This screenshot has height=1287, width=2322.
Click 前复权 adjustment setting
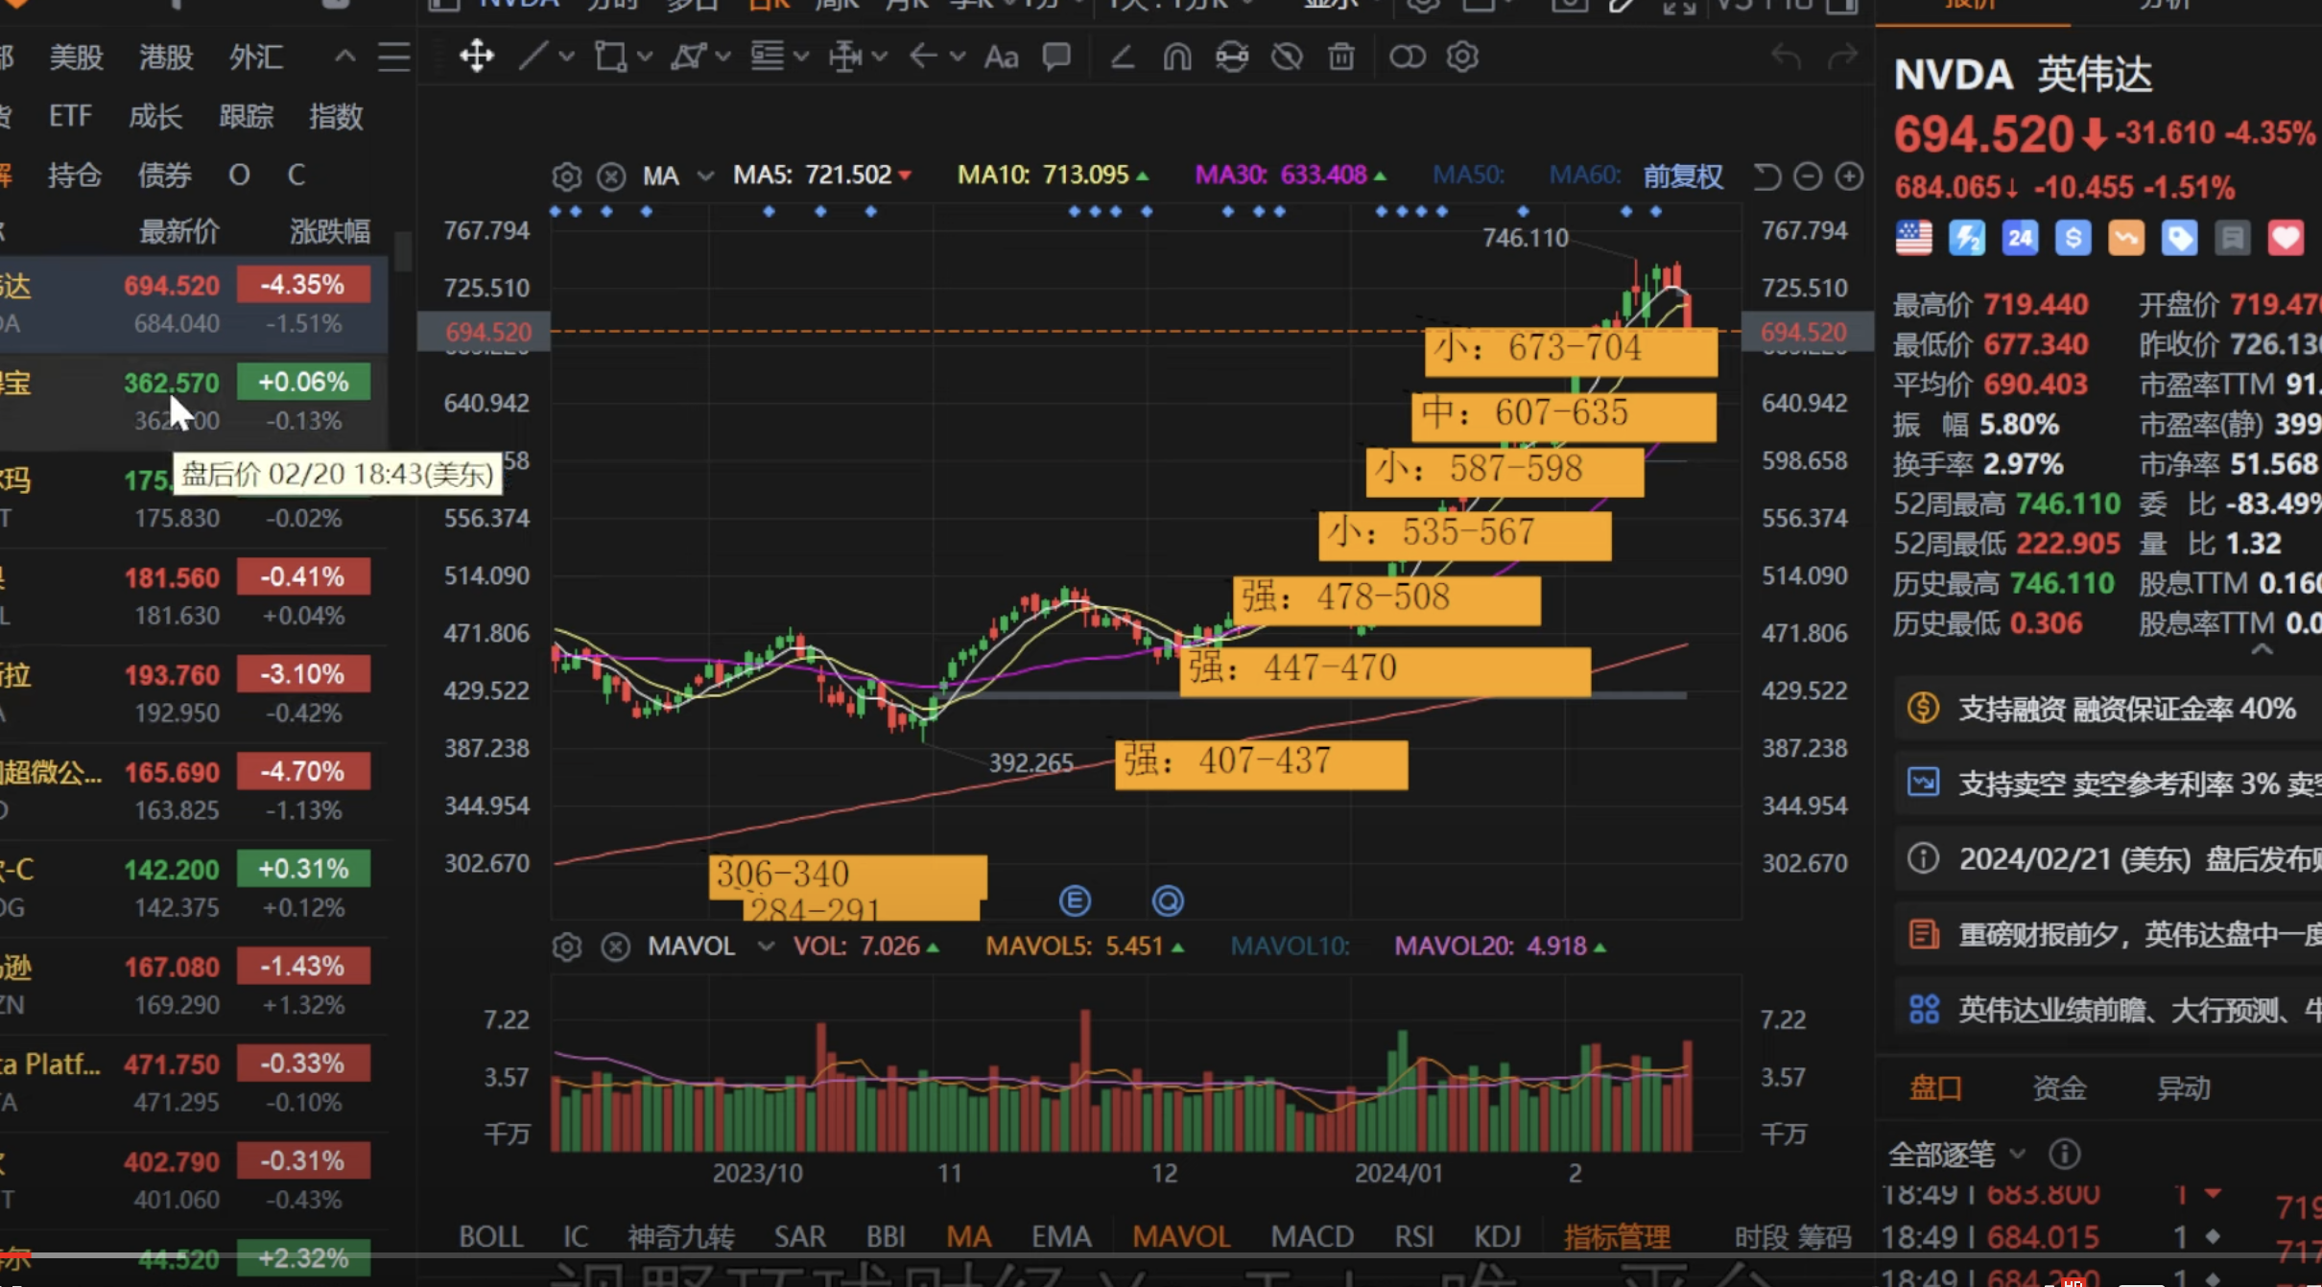pos(1683,176)
